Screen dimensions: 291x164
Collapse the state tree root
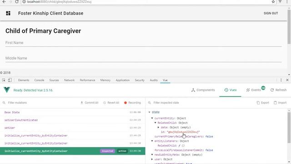[x=150, y=112]
